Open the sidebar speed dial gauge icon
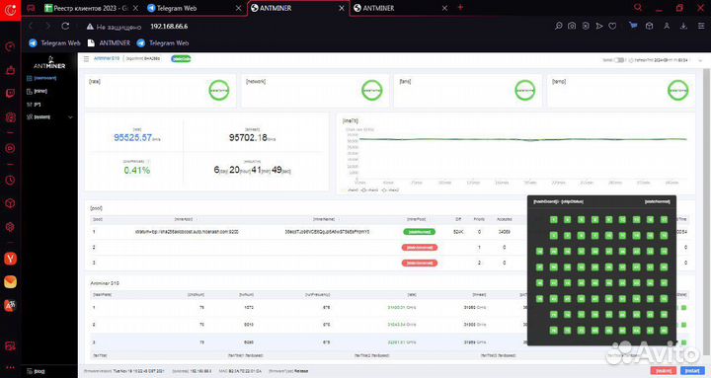This screenshot has height=378, width=711. (10, 46)
